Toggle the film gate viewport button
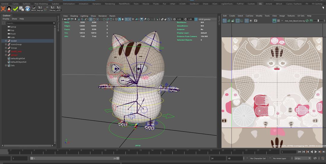The height and width of the screenshot is (164, 326). 94,19
